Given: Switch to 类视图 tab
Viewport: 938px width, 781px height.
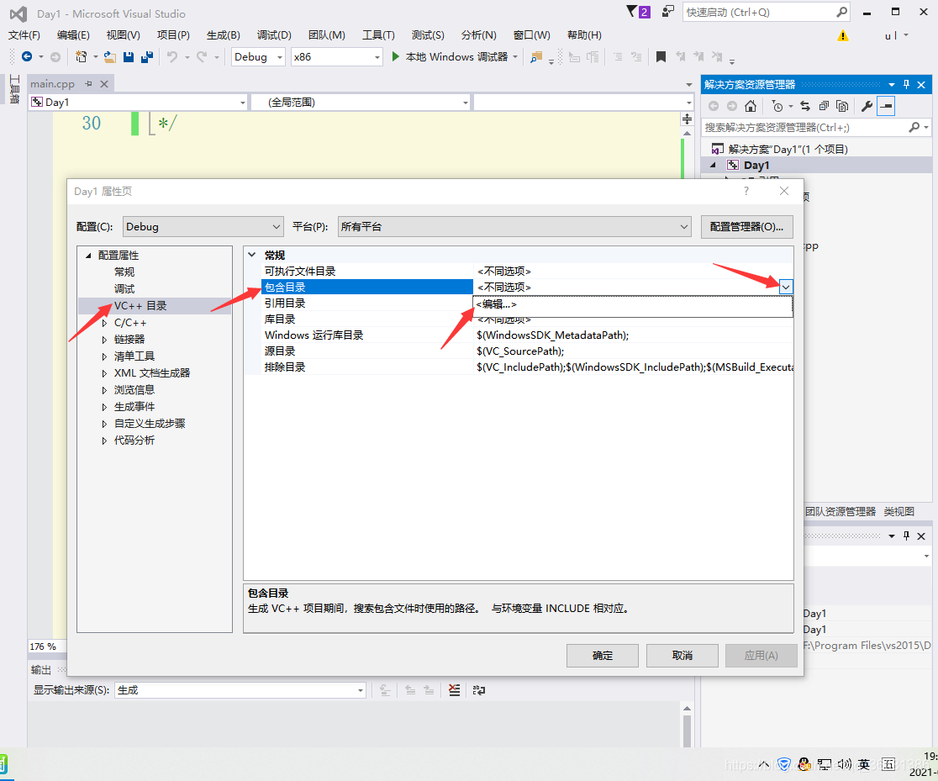Looking at the screenshot, I should [x=899, y=512].
